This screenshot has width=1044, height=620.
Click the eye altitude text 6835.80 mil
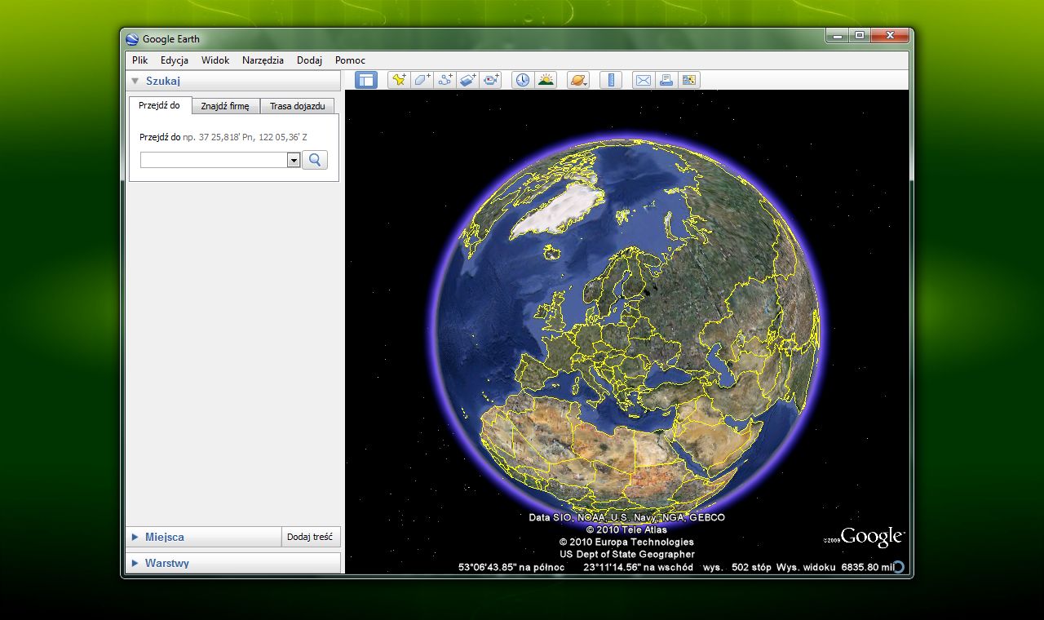point(866,567)
